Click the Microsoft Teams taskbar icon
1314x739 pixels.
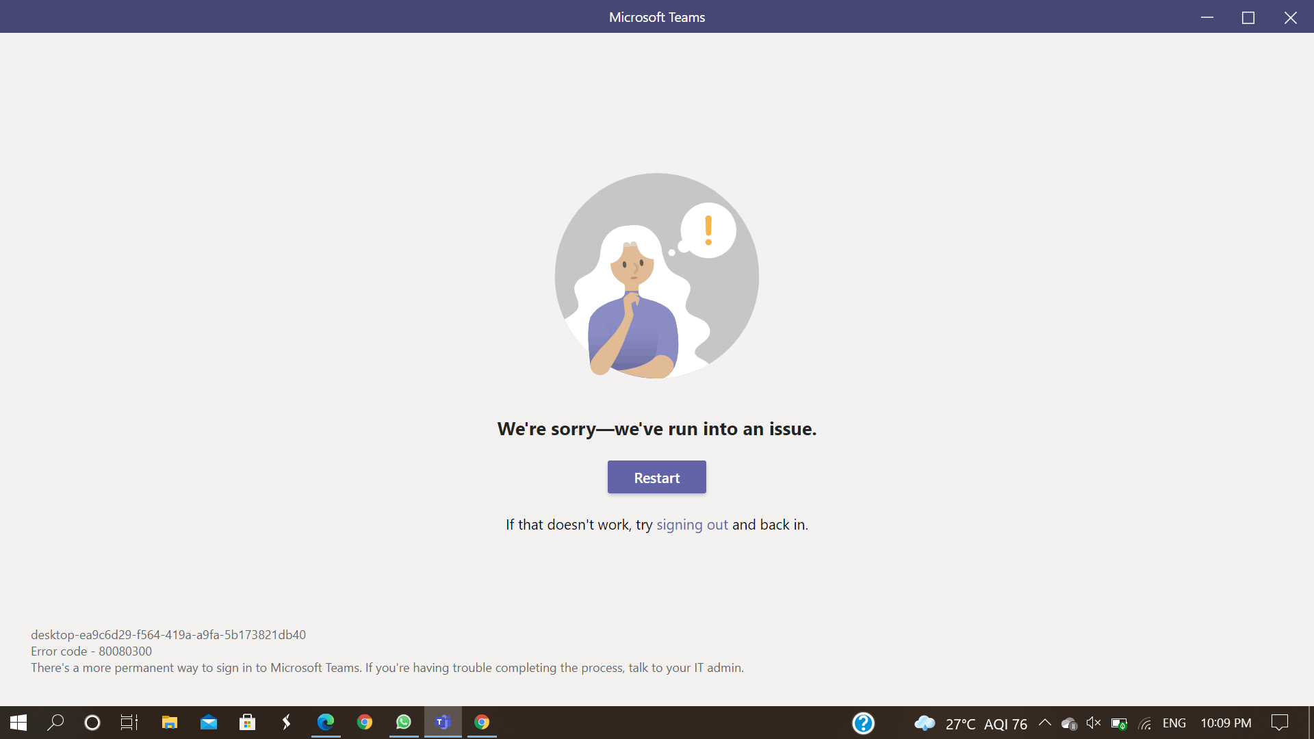tap(443, 723)
